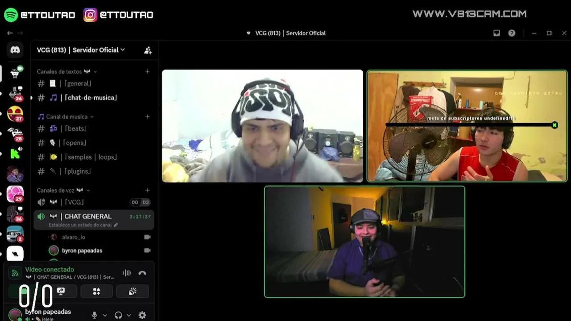Open the troll-face server with badge 28
The width and height of the screenshot is (571, 321).
click(15, 134)
